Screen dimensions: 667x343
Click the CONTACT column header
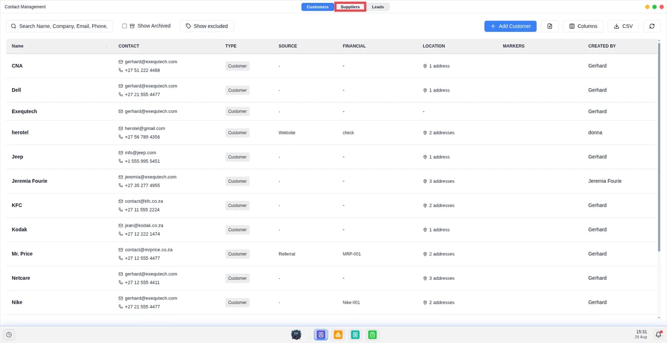tap(129, 46)
